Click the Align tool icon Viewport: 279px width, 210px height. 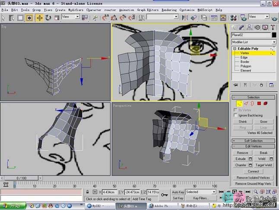coord(193,18)
